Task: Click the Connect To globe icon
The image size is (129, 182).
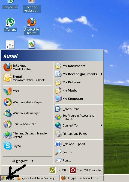Action: click(x=58, y=125)
